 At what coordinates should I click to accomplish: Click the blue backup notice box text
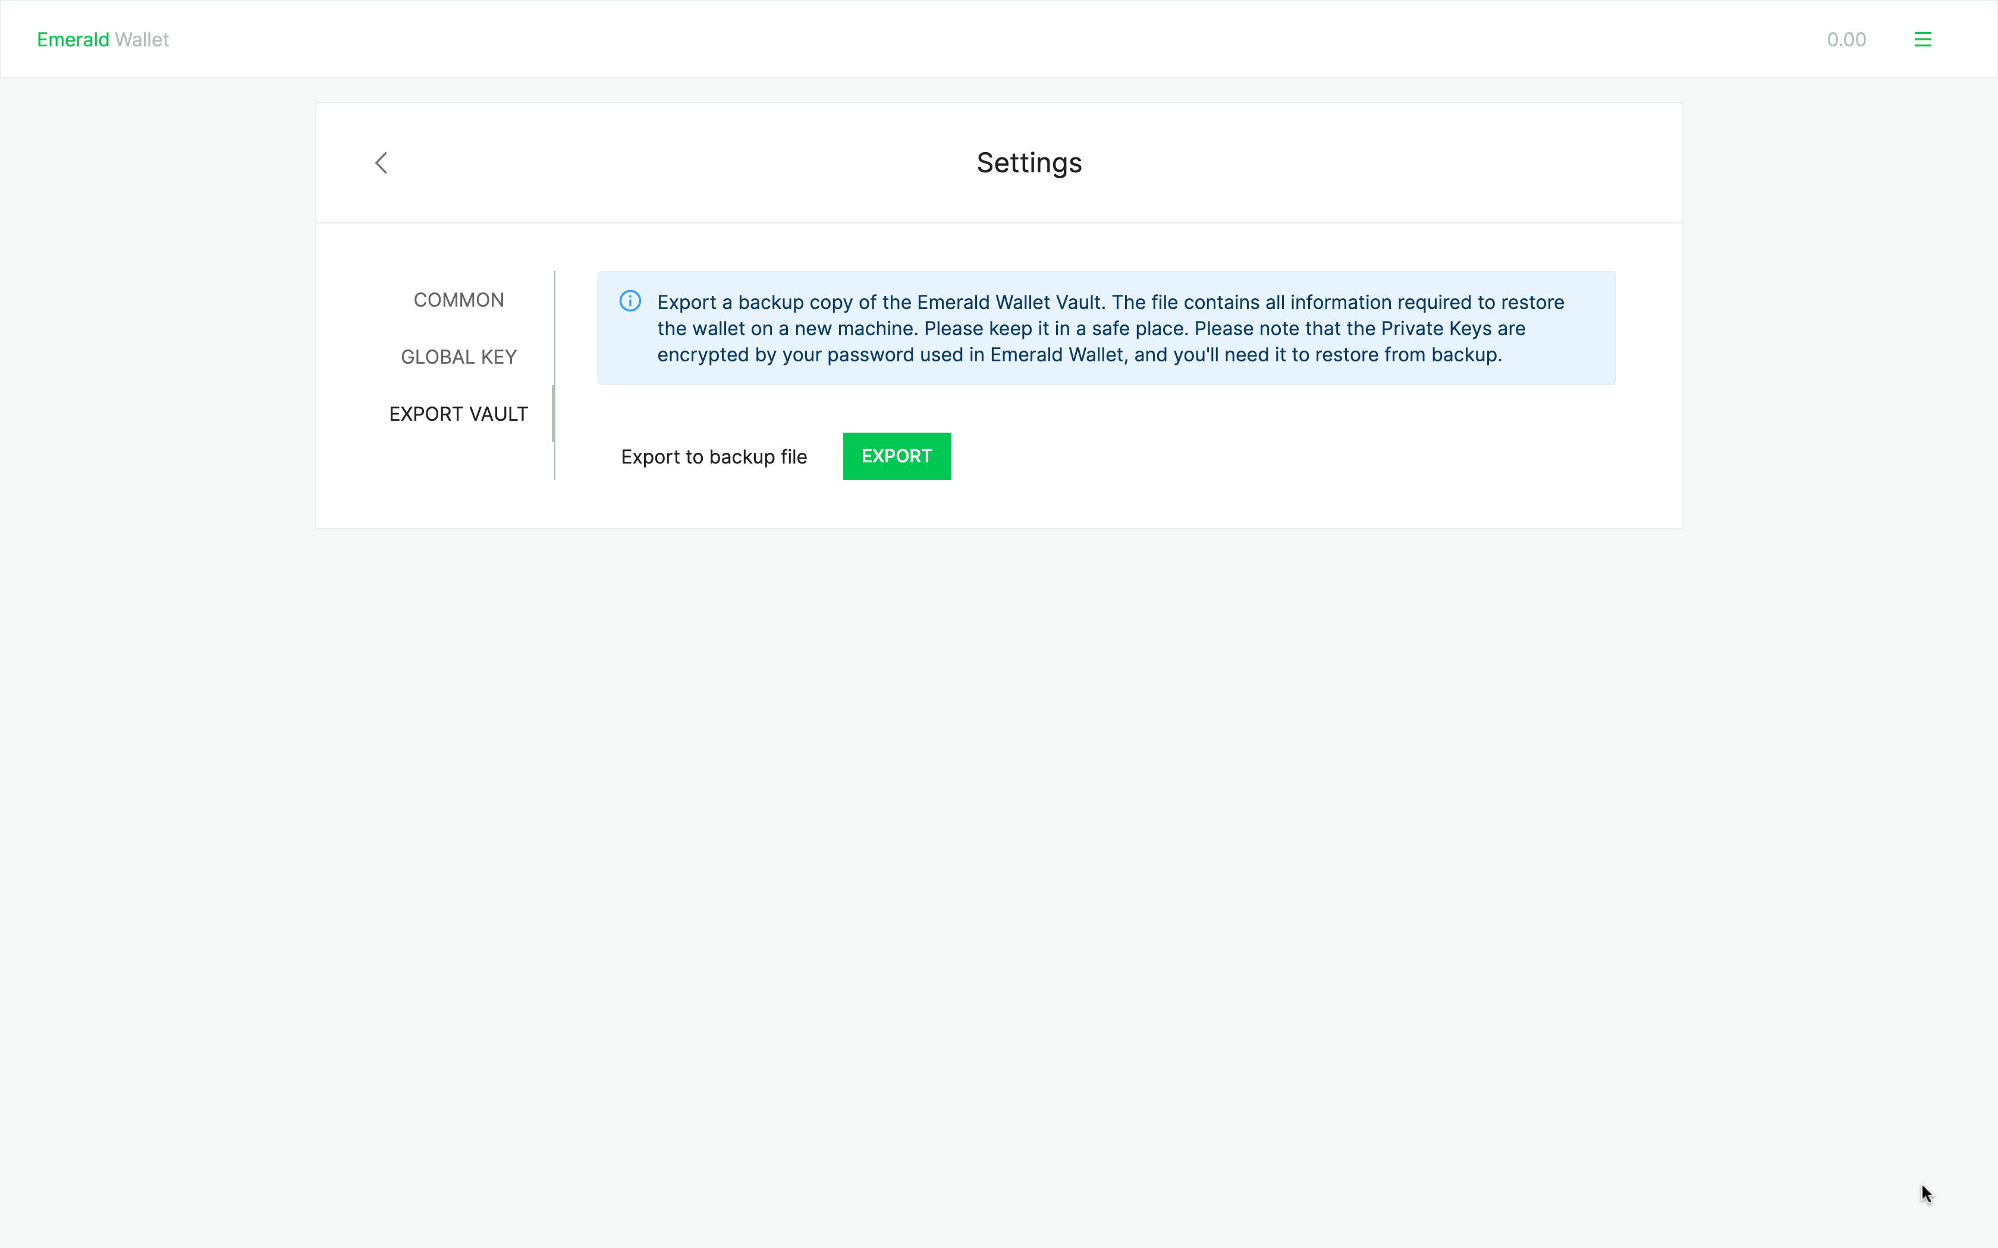(1106, 329)
